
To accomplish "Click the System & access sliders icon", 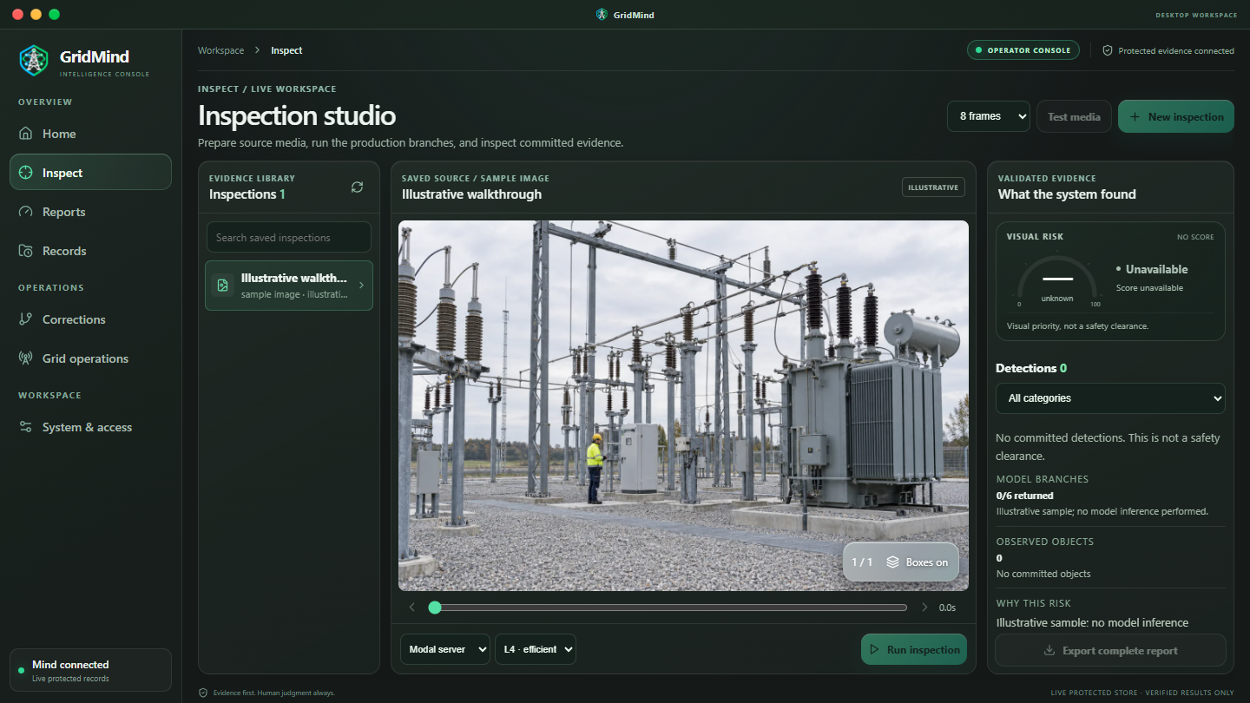I will click(x=26, y=427).
